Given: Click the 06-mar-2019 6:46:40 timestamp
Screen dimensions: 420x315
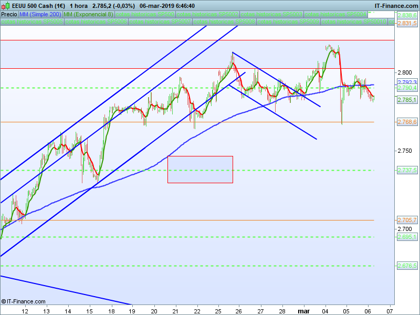Looking at the screenshot, I should click(x=167, y=6).
